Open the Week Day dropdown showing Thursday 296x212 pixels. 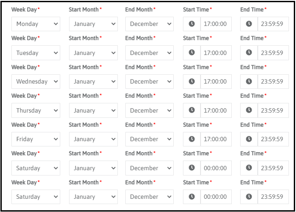36,110
